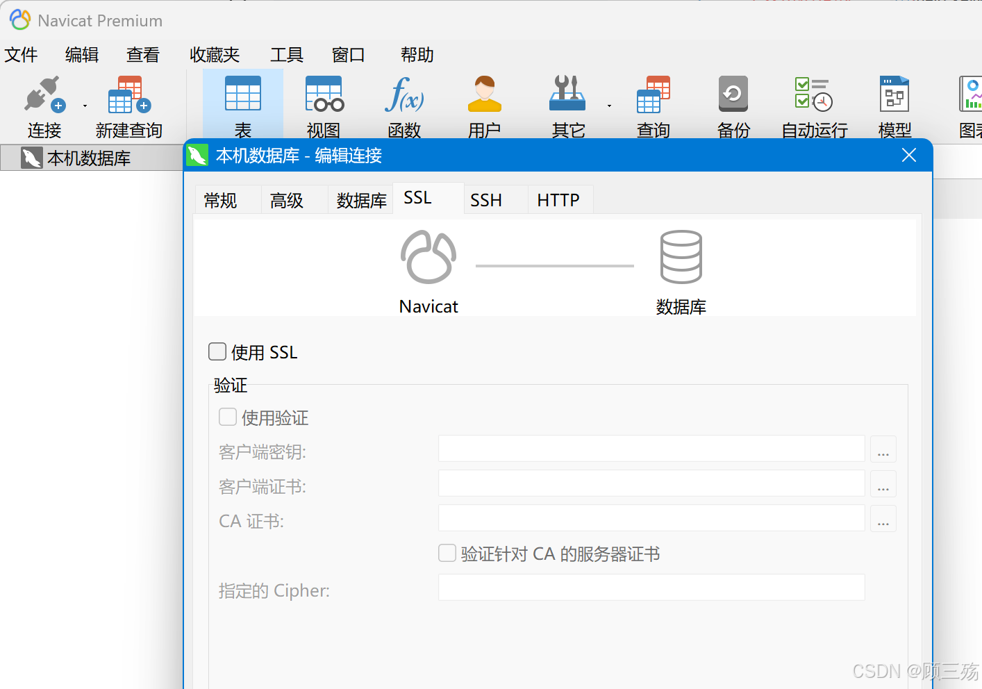Select the SSL tab
Screen dimensions: 982x689
pos(428,198)
